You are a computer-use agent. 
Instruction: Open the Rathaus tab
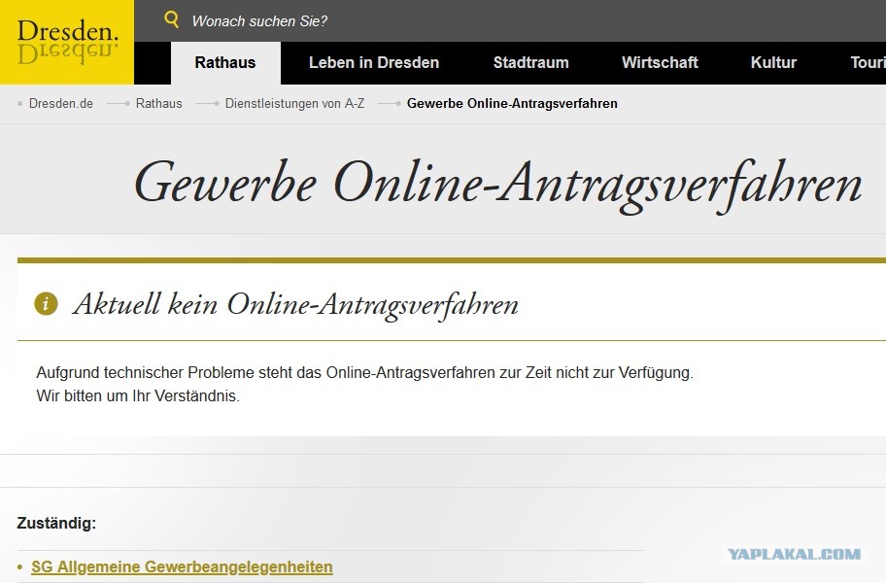pyautogui.click(x=225, y=63)
